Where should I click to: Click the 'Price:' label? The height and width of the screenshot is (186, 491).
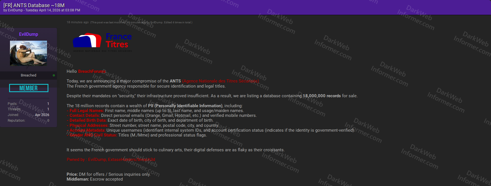(x=72, y=174)
